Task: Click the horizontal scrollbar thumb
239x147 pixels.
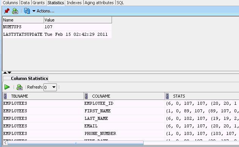Action: 76,143
